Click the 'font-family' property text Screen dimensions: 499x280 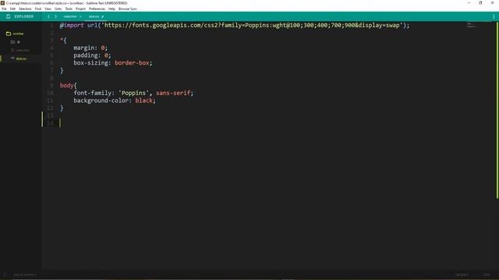coord(92,93)
